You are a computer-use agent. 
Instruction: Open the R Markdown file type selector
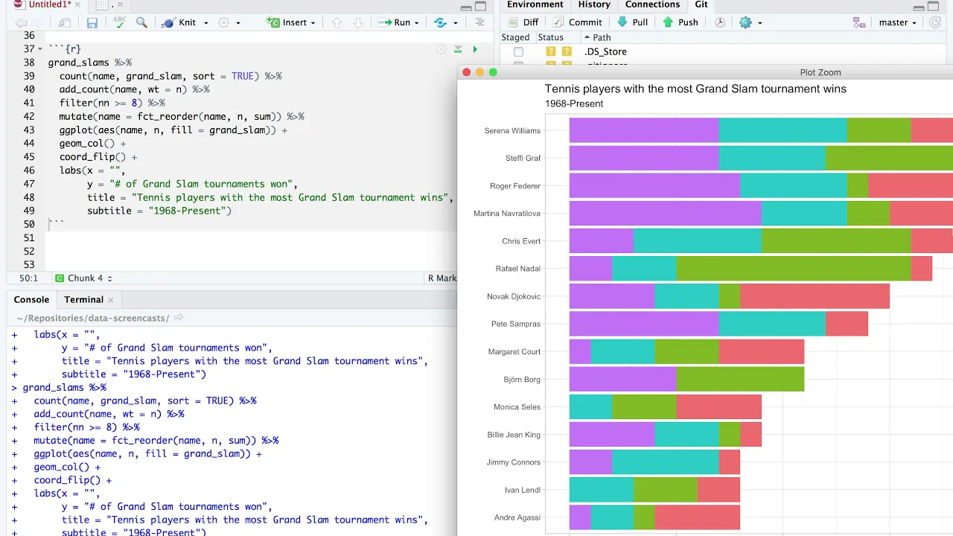click(442, 278)
